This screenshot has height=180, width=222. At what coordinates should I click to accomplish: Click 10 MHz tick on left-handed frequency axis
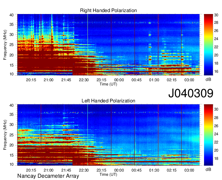(x=11, y=164)
